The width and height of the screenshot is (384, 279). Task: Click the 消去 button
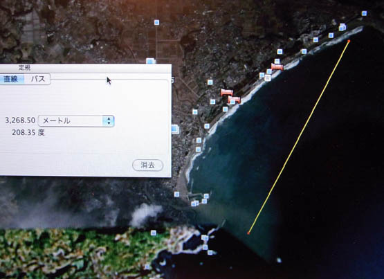(147, 165)
